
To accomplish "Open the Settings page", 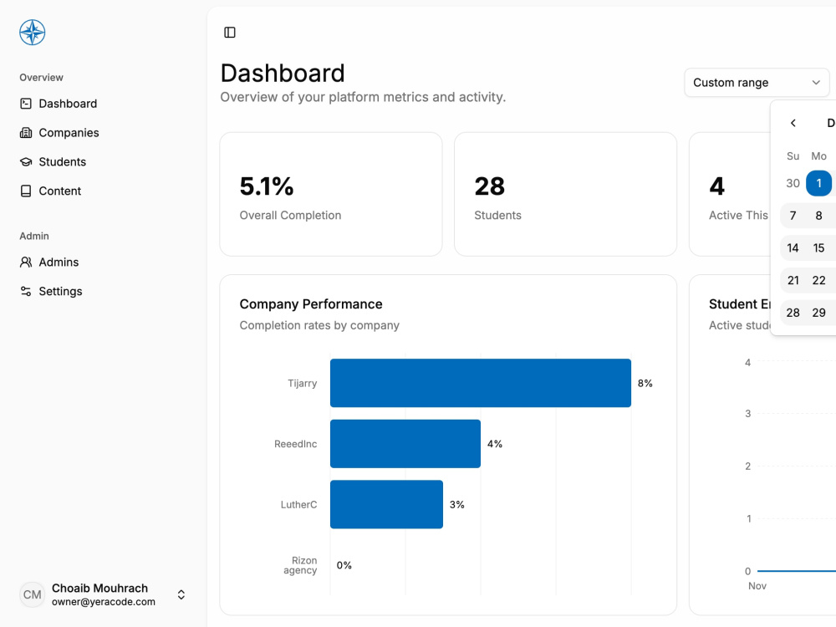I will coord(60,291).
